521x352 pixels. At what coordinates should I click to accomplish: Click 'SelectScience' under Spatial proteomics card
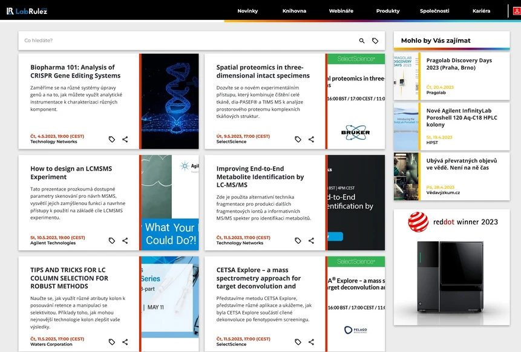(231, 142)
